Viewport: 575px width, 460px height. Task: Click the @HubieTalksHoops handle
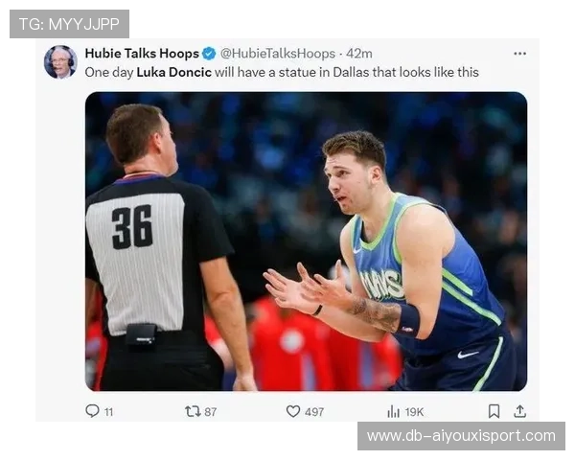[278, 54]
